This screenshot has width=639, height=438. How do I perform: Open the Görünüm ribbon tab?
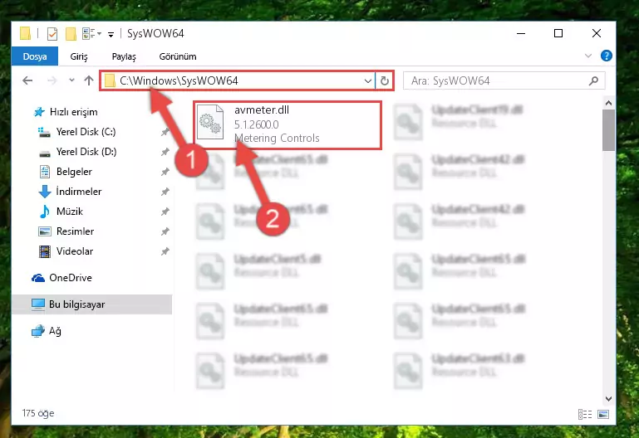[178, 56]
